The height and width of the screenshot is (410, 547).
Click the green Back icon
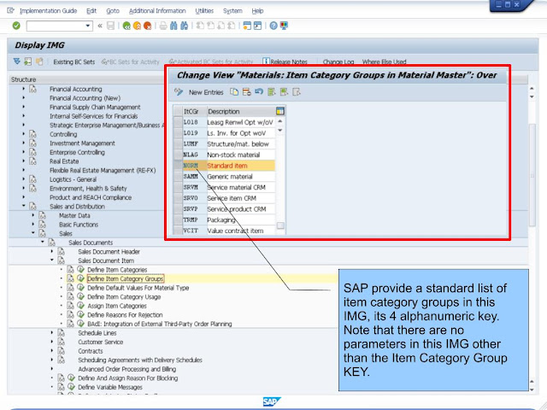[126, 26]
